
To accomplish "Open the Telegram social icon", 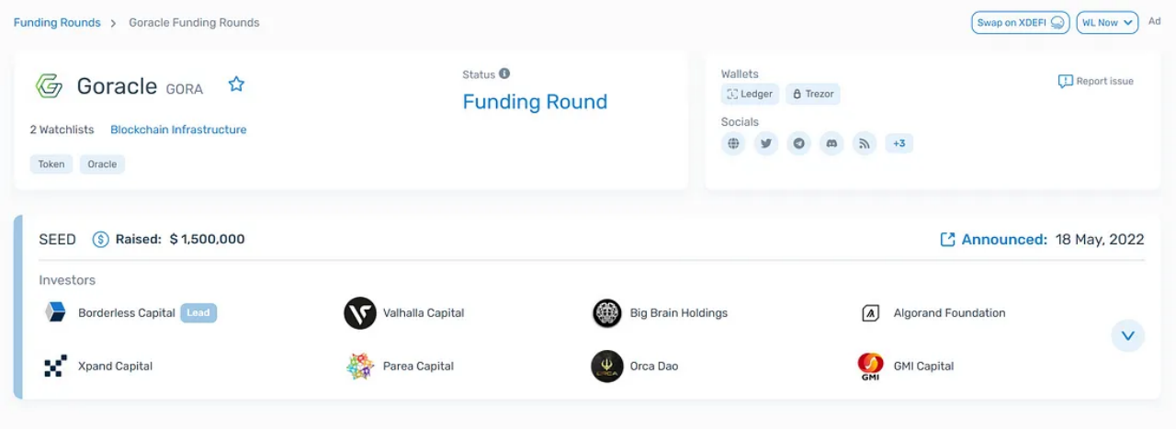I will coord(799,143).
